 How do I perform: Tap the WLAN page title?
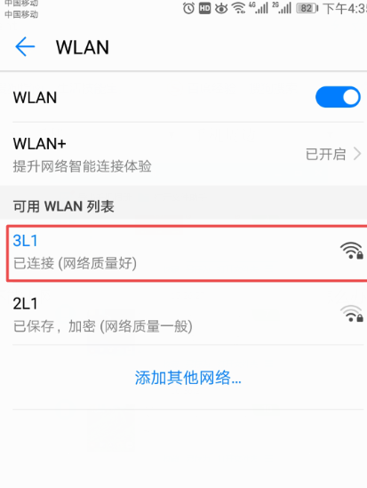point(83,47)
